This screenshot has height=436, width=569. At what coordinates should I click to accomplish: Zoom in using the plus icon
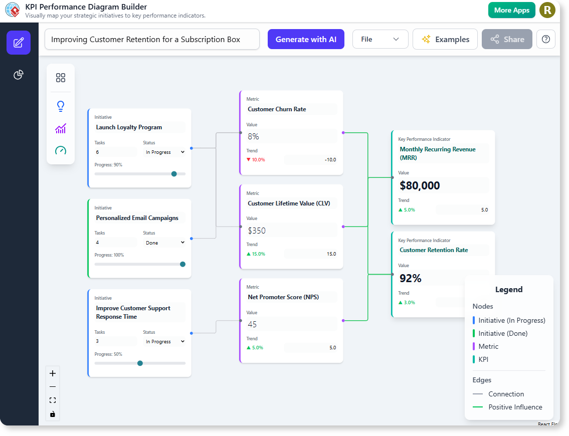tap(53, 373)
